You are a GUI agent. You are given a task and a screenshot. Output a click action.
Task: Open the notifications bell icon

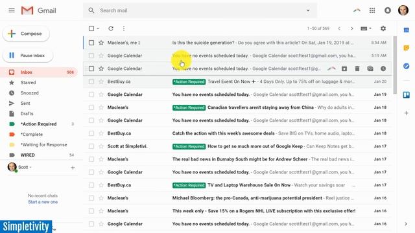click(x=388, y=10)
